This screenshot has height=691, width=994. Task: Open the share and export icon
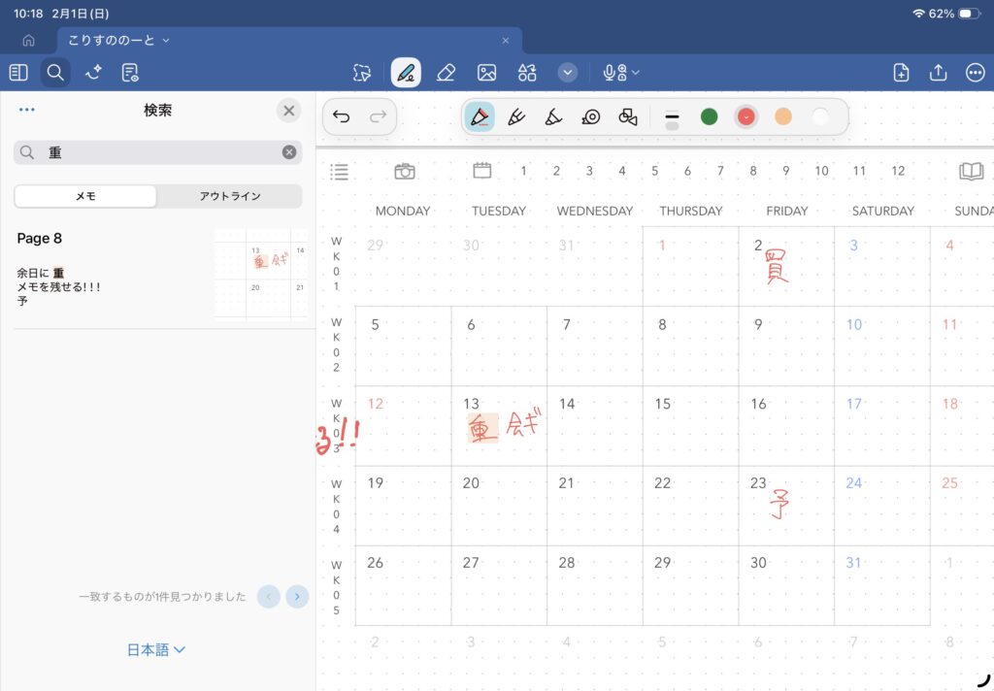938,73
